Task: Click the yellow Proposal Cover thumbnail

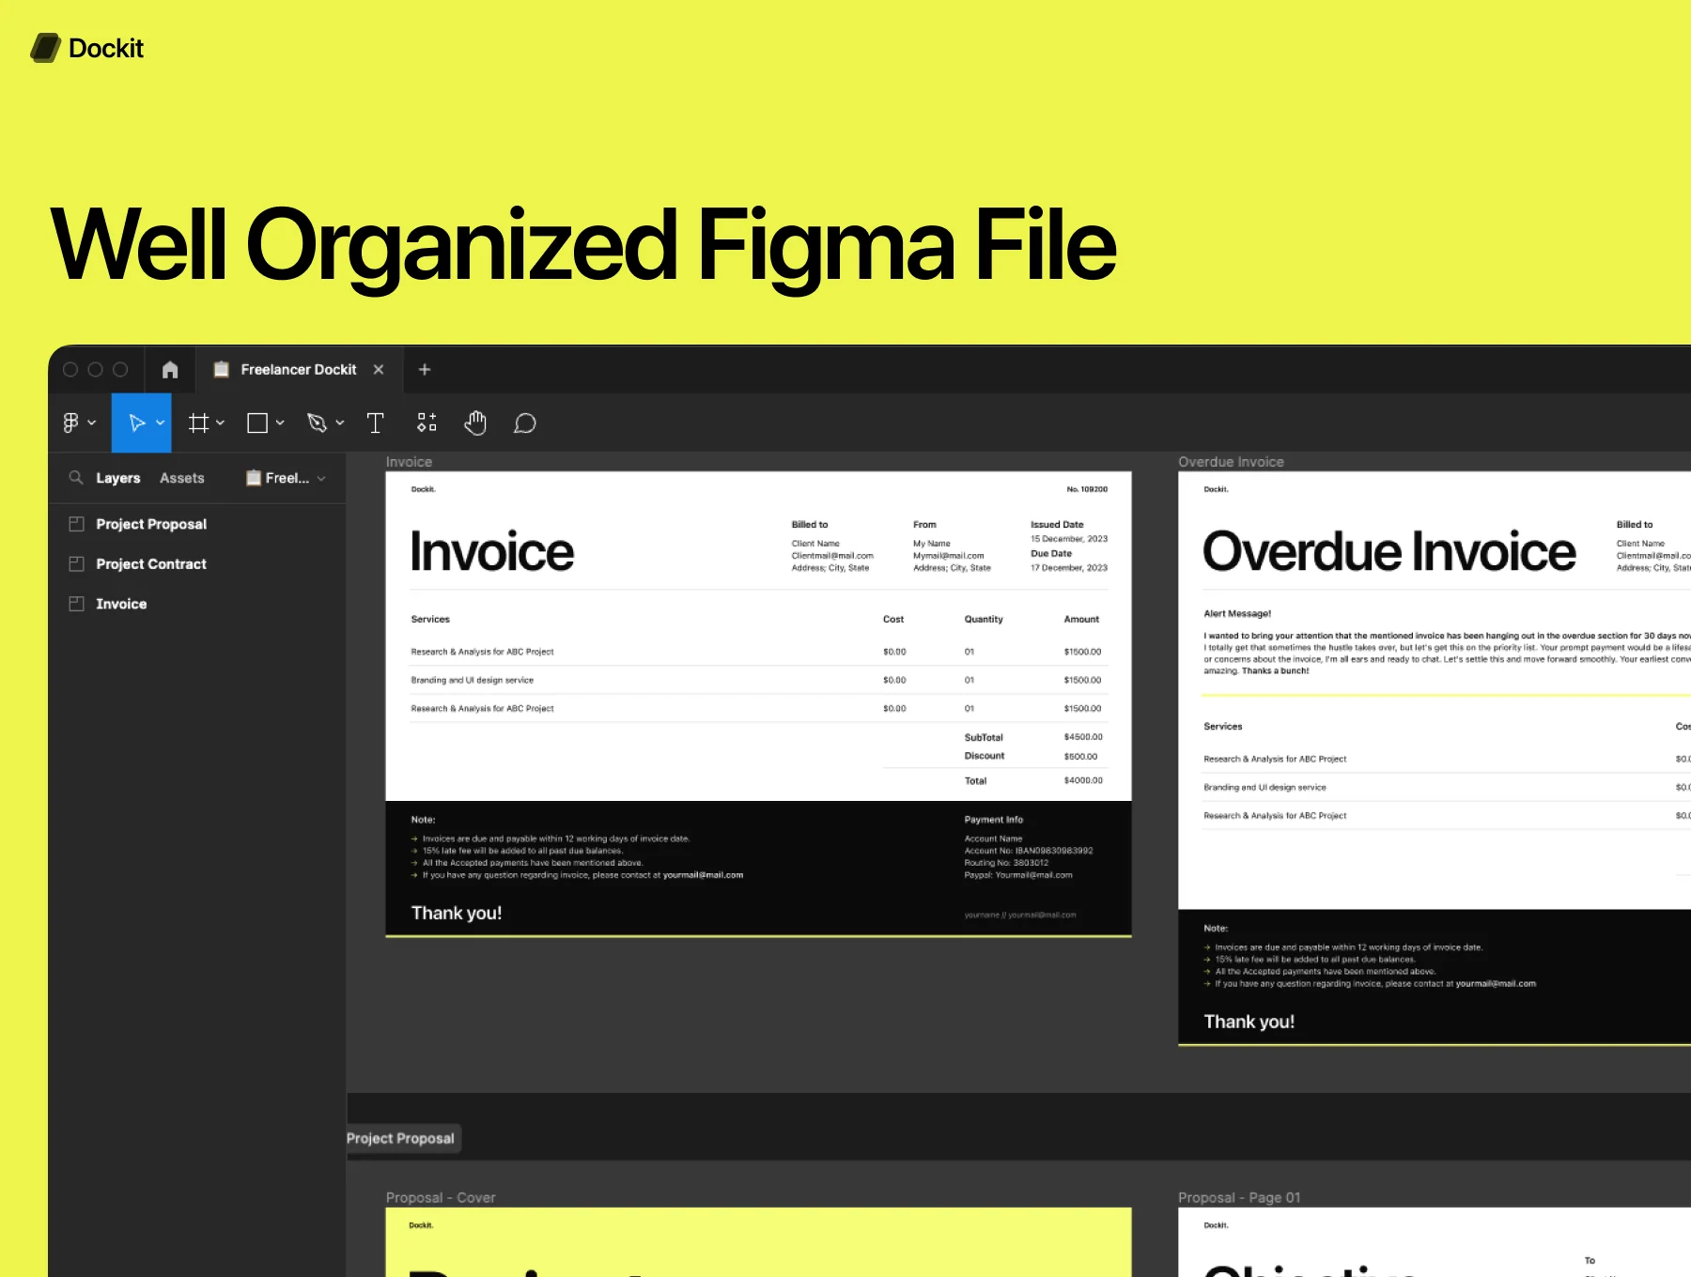Action: [758, 1241]
